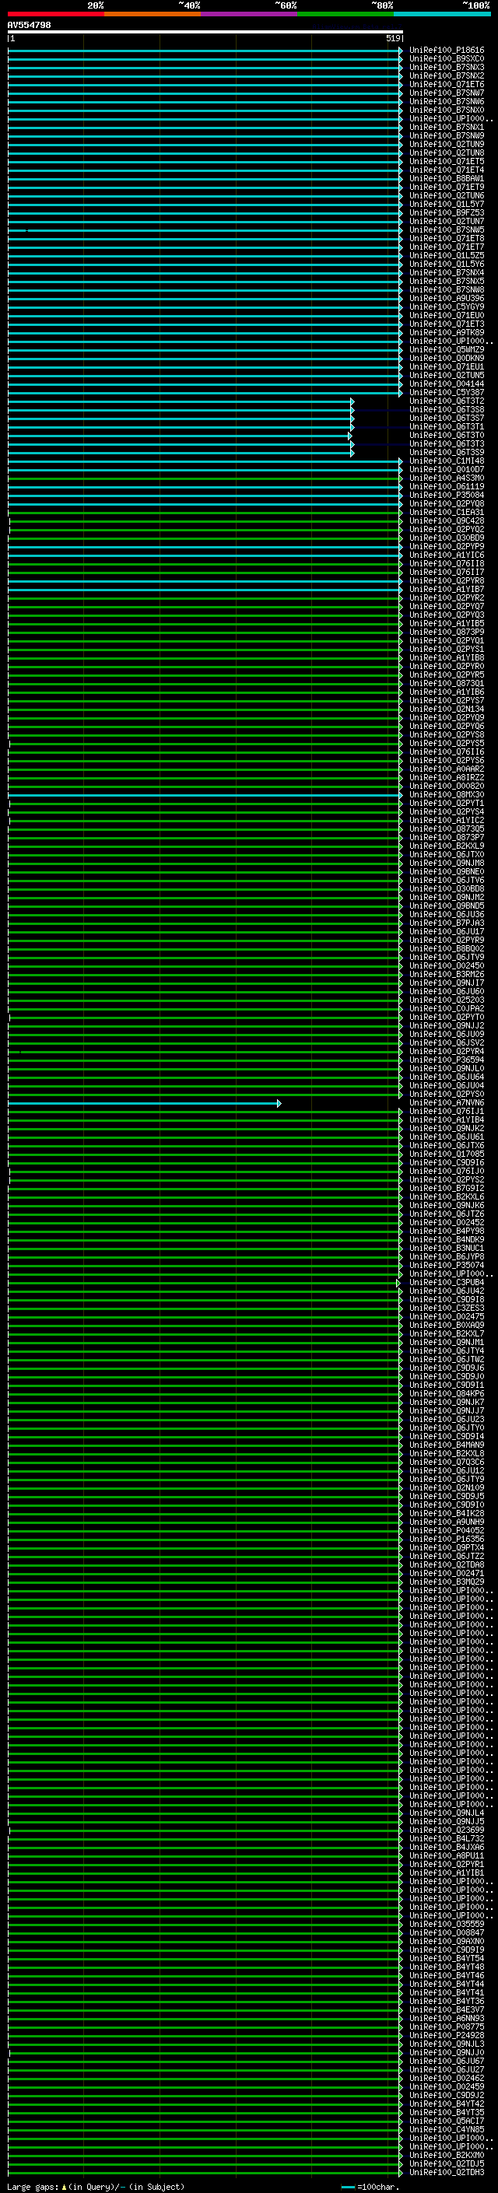
Task: Open hit UniRef100_Q0DKN9
Action: pos(447,359)
